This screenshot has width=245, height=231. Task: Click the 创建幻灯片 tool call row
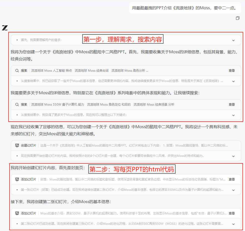pyautogui.click(x=126, y=146)
